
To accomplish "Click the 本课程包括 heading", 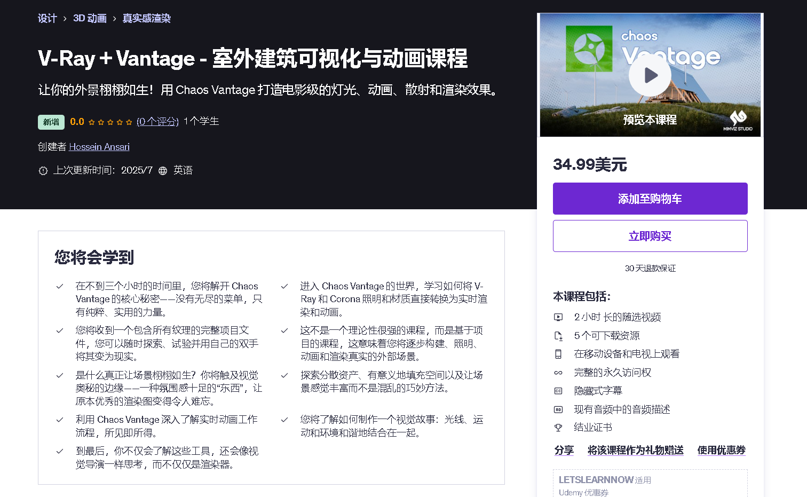I will 582,297.
